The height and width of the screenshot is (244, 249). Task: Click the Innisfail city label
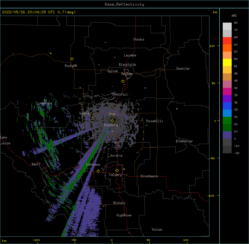(120, 94)
